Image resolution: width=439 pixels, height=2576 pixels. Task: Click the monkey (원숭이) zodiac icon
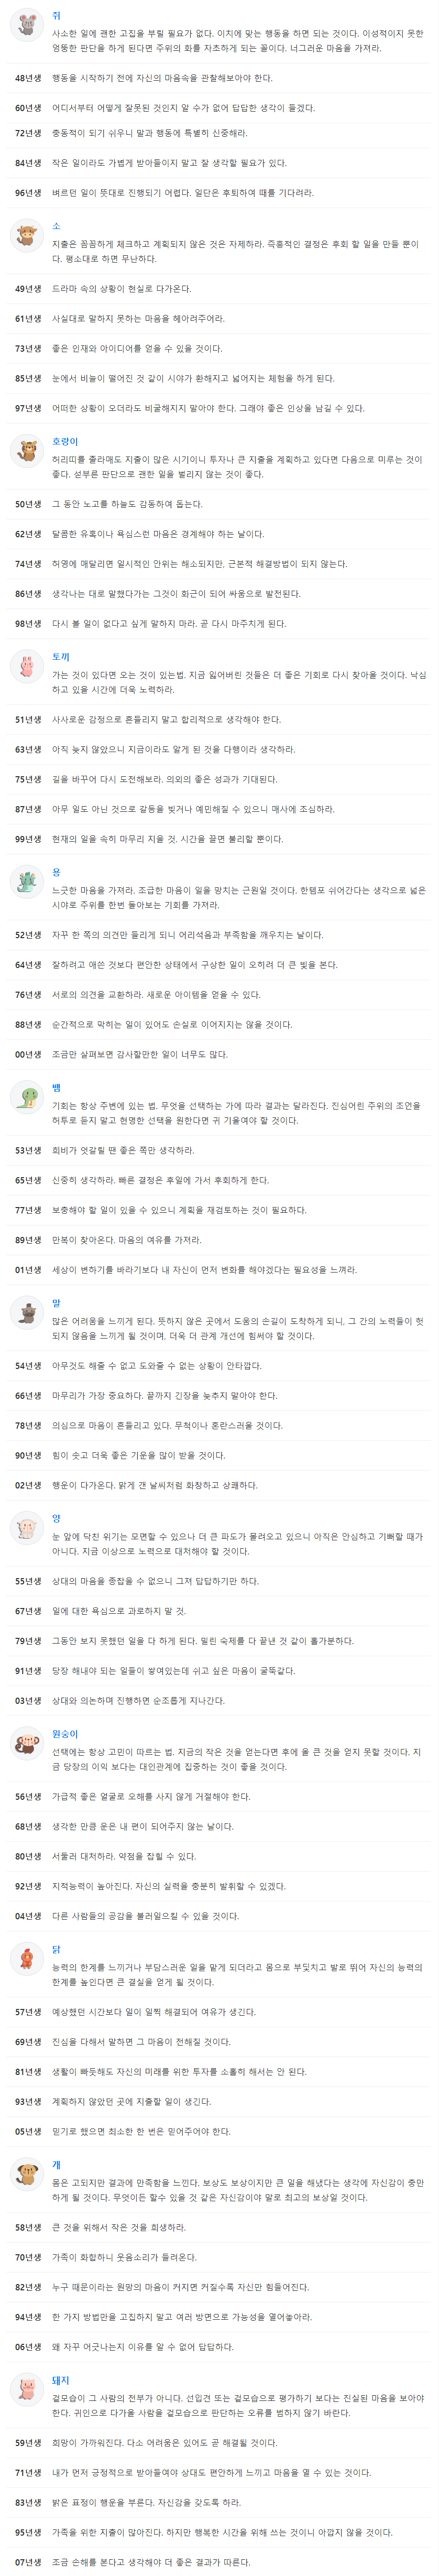coord(26,1743)
